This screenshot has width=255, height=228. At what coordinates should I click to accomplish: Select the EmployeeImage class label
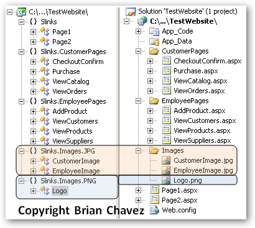point(76,171)
